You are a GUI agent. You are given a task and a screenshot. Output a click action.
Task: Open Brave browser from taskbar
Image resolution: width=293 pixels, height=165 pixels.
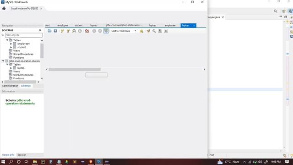pos(91,162)
